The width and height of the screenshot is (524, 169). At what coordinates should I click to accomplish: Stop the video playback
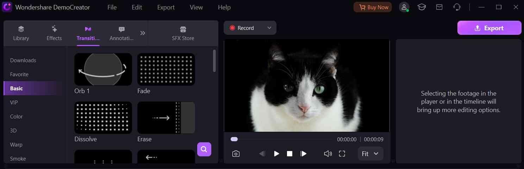(x=289, y=154)
